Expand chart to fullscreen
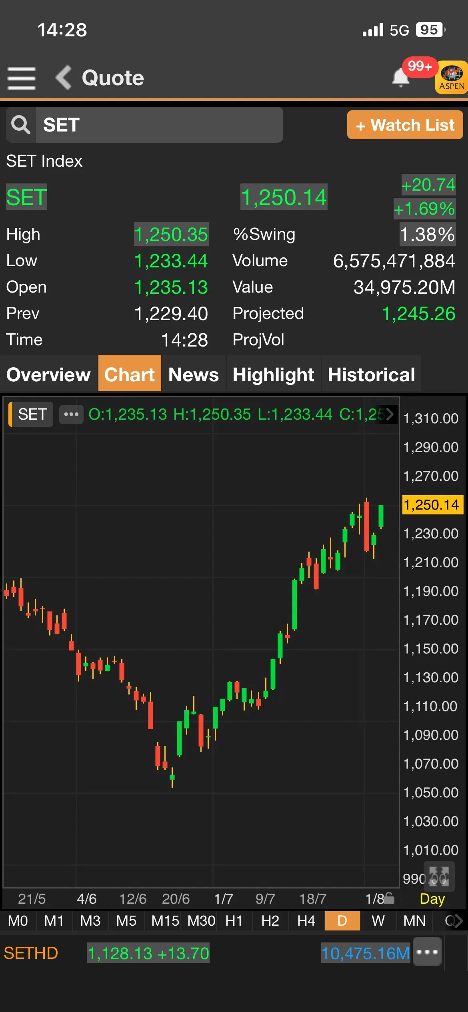The image size is (468, 1012). click(x=439, y=876)
